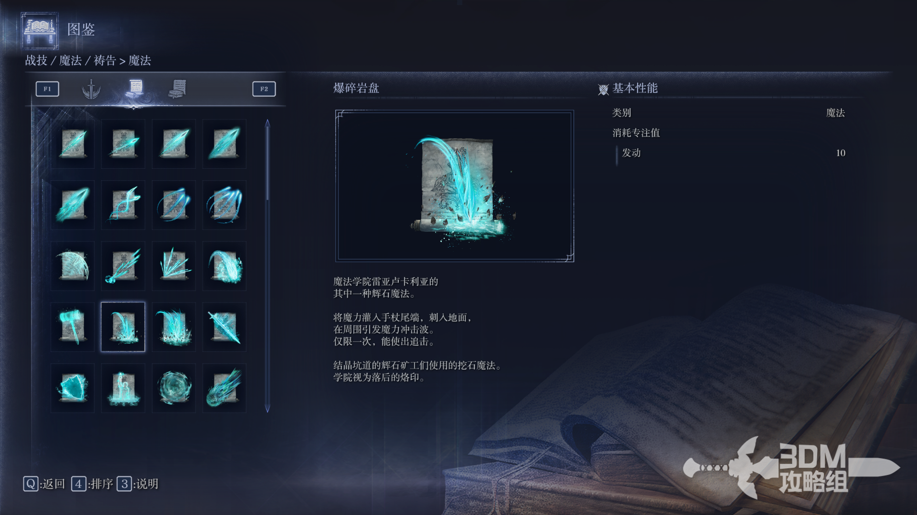917x515 pixels.
Task: Switch to the incantations book tab
Action: [x=178, y=89]
